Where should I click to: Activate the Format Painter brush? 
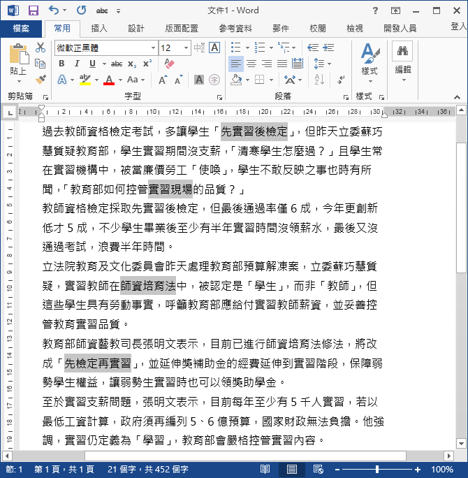coord(41,80)
